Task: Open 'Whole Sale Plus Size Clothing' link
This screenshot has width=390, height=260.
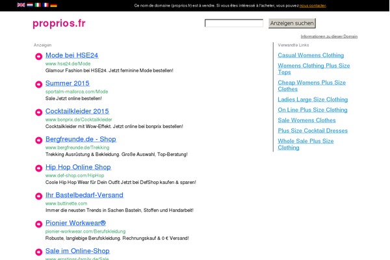Action: [x=305, y=144]
